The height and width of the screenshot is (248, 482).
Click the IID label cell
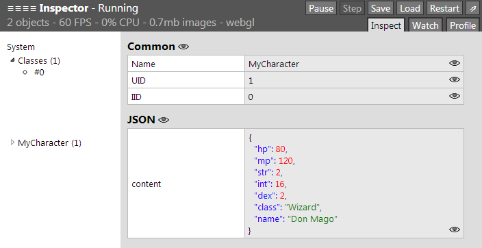pyautogui.click(x=186, y=97)
